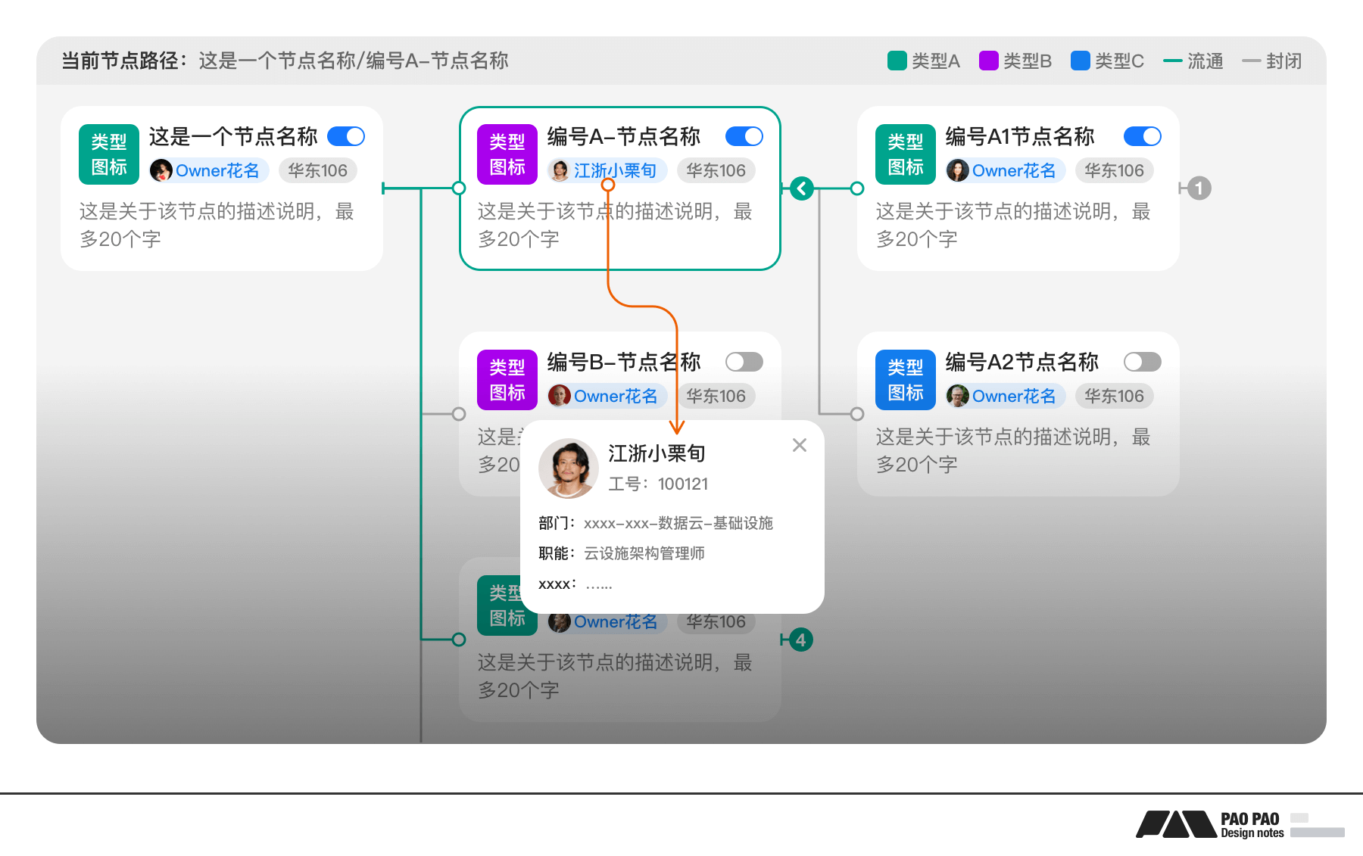Click the green type icon on 这是一个节点名称
The image size is (1363, 856).
click(108, 154)
